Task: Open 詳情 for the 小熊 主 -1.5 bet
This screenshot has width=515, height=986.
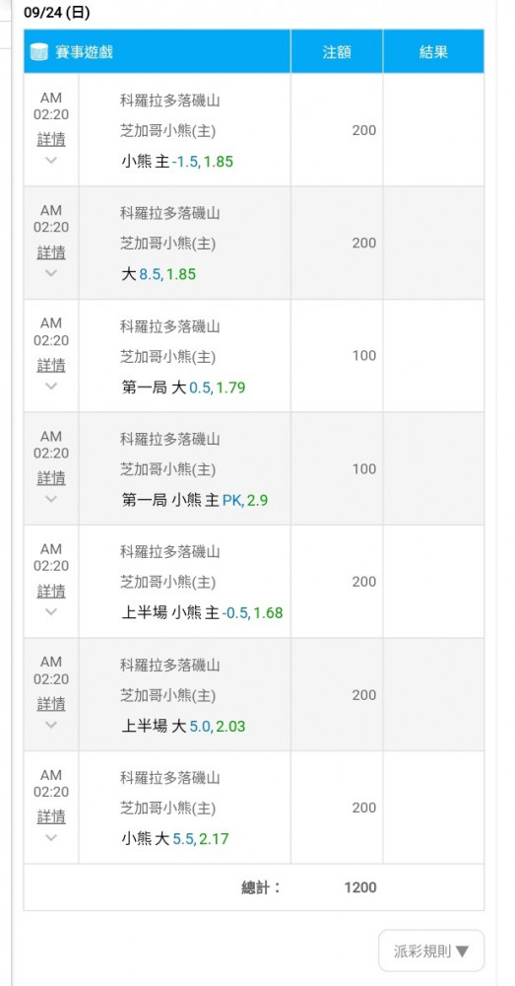Action: pyautogui.click(x=51, y=139)
